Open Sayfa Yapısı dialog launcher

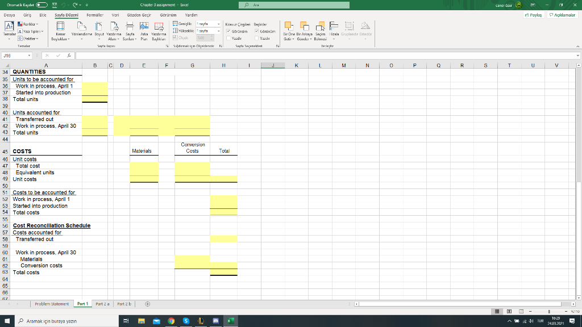point(167,46)
